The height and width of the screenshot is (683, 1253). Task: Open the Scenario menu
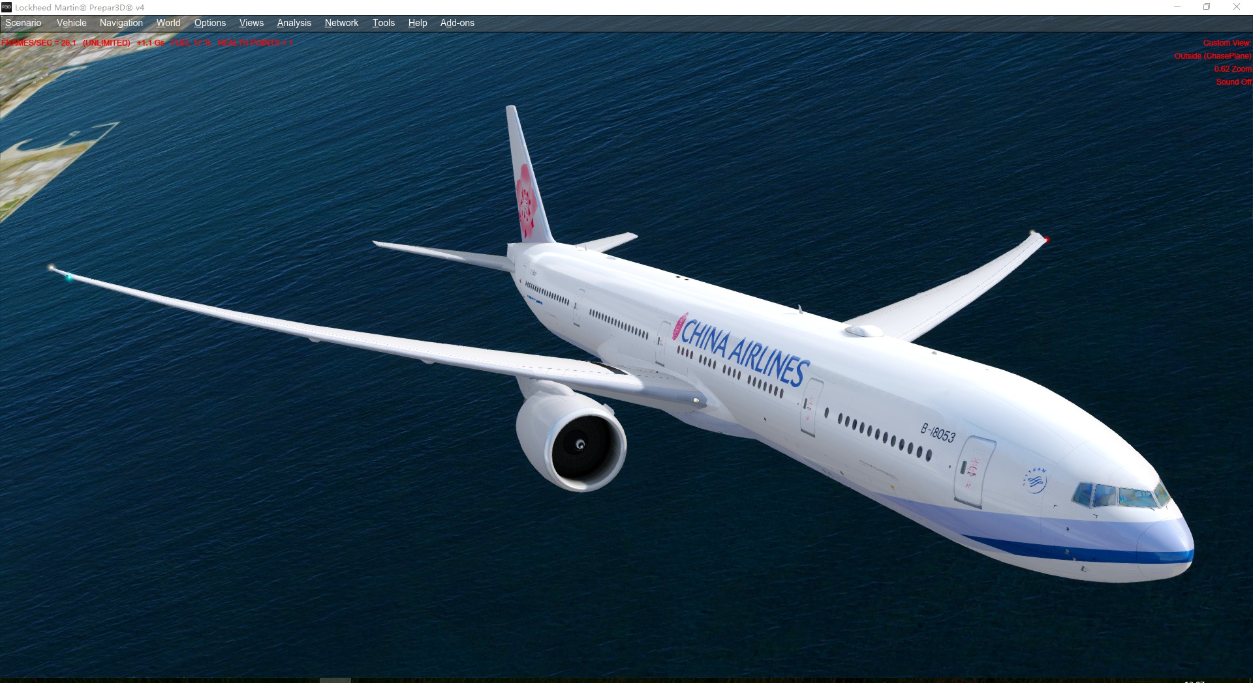(x=23, y=23)
